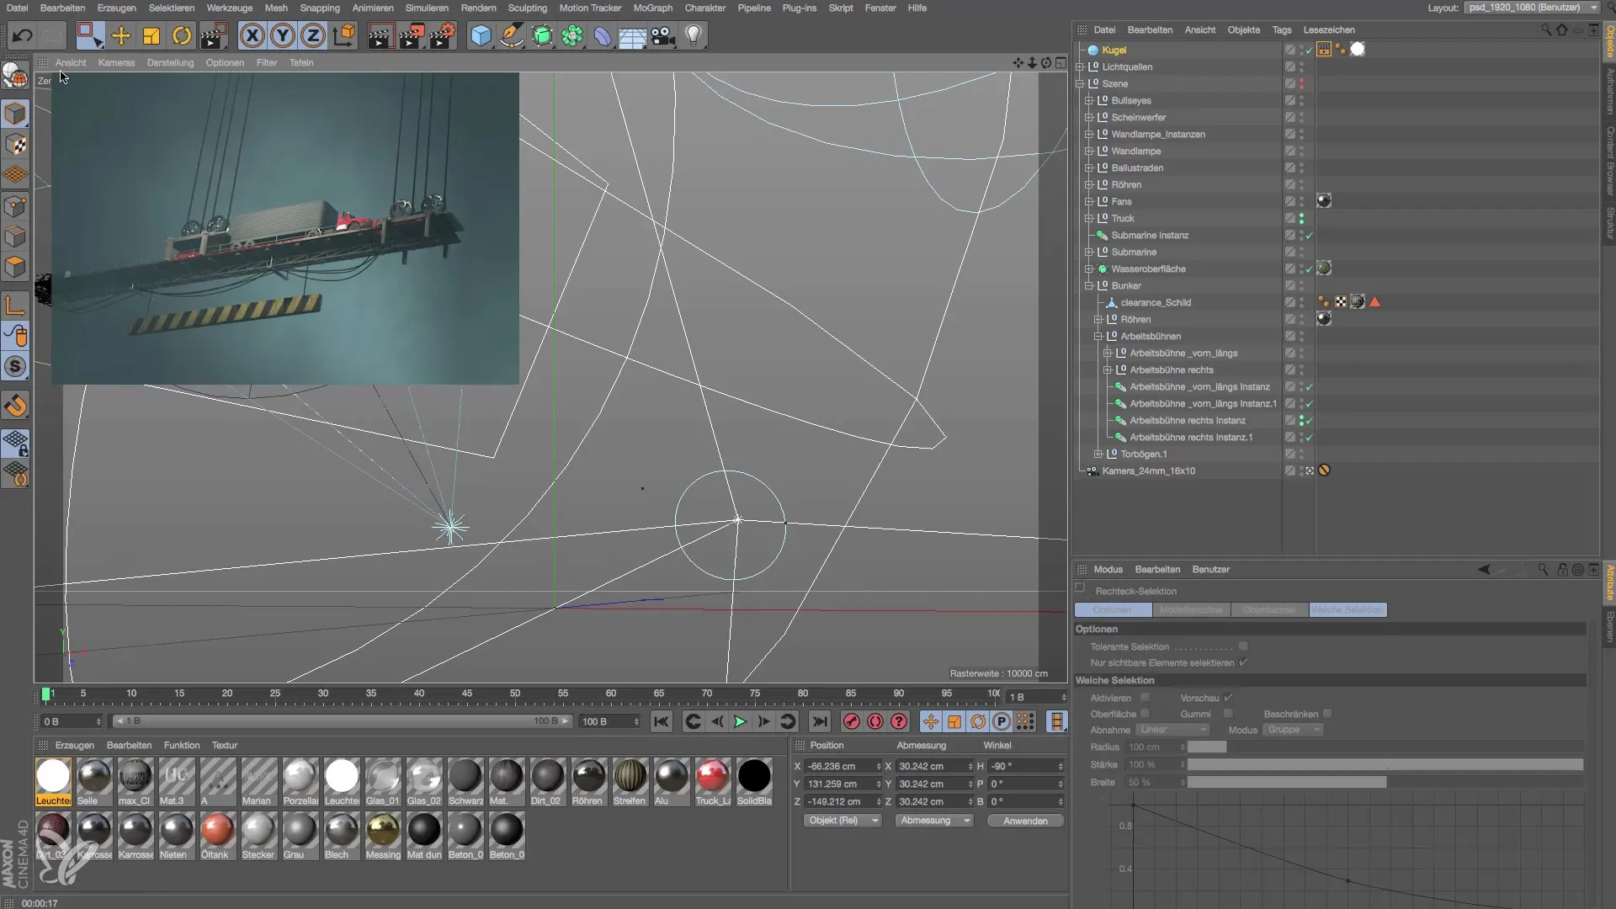Open viewport Kameras menu
1616x909 pixels.
pos(116,62)
